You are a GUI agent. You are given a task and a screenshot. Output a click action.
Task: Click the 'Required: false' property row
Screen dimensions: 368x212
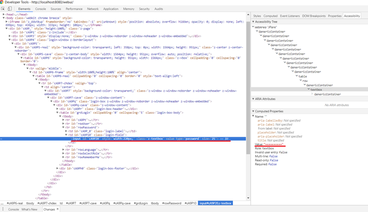coord(266,164)
